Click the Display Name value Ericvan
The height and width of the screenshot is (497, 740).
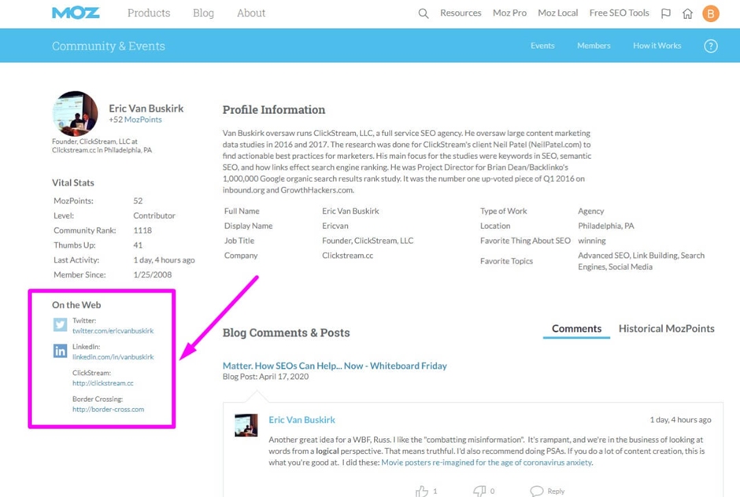tap(335, 226)
